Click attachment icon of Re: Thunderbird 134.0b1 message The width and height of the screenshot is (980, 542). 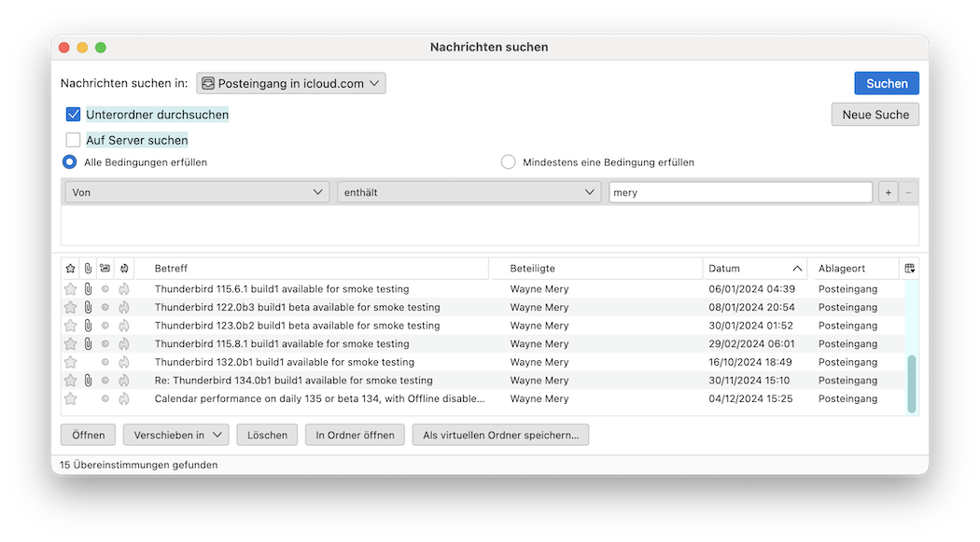coord(88,381)
